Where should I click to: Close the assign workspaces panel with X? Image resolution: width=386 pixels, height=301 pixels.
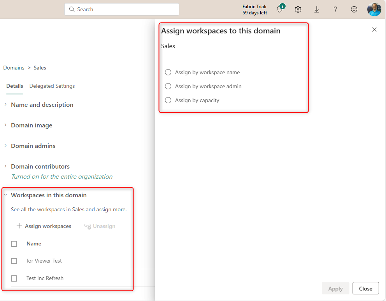[374, 30]
